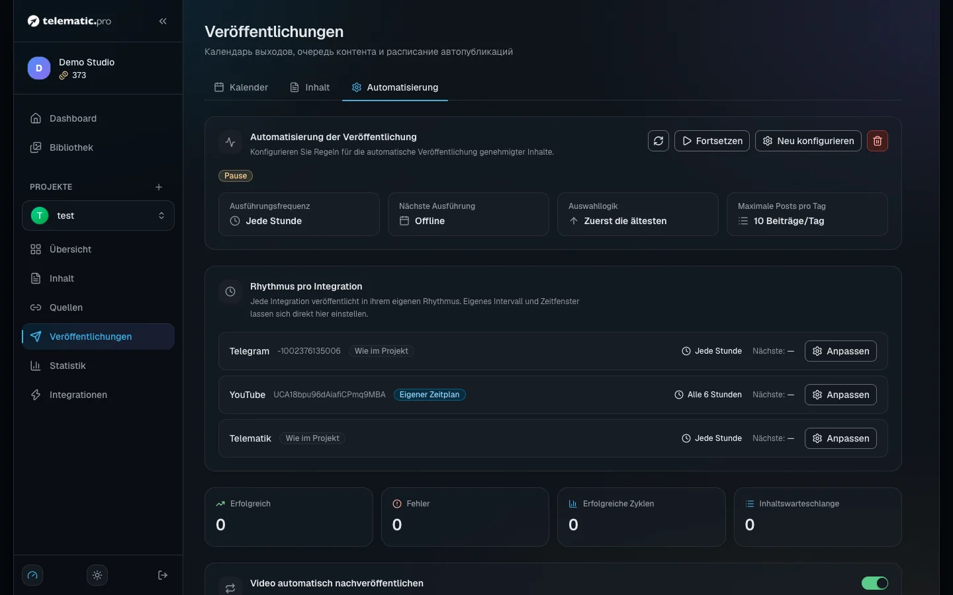Click the telematic.pro logo
Image resolution: width=953 pixels, height=595 pixels.
69,21
